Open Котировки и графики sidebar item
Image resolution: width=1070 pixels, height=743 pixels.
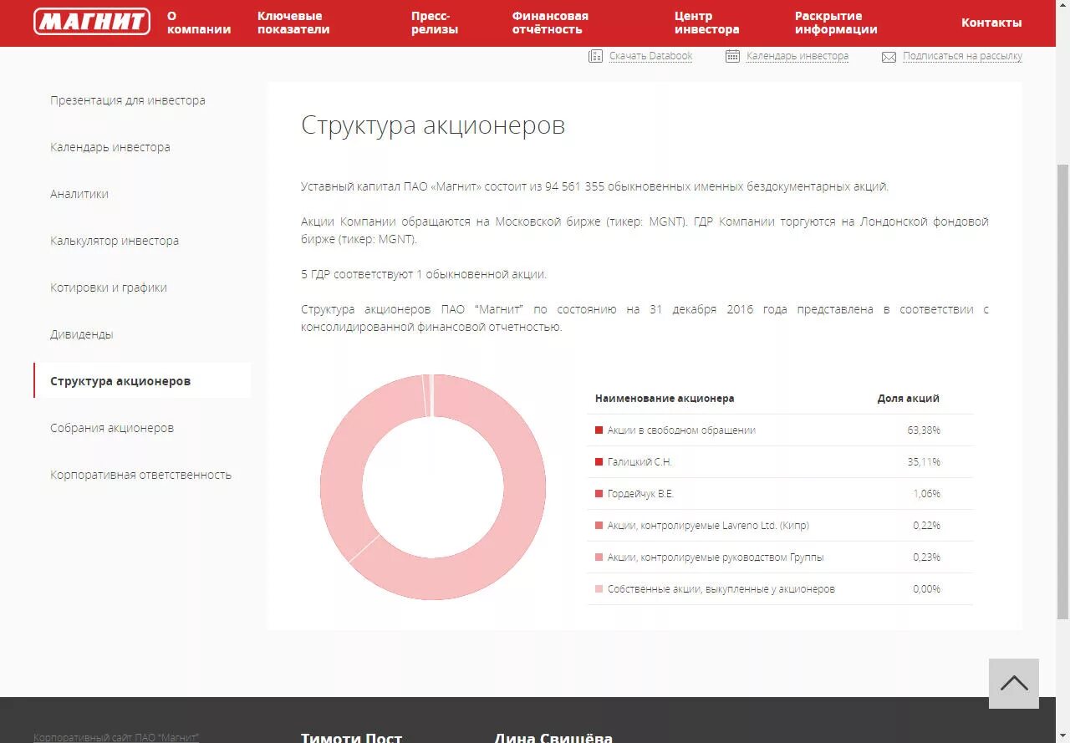109,288
